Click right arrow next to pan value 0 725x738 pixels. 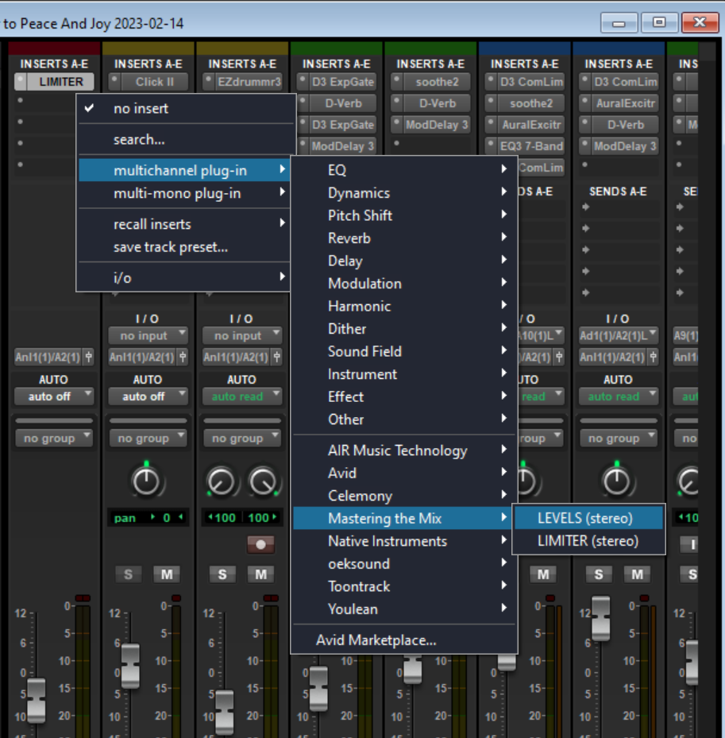point(153,517)
